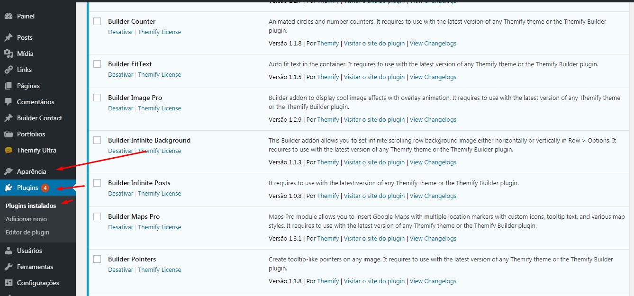This screenshot has width=634, height=296.
Task: Open Themify License for Builder Infinite Posts
Action: (x=160, y=194)
